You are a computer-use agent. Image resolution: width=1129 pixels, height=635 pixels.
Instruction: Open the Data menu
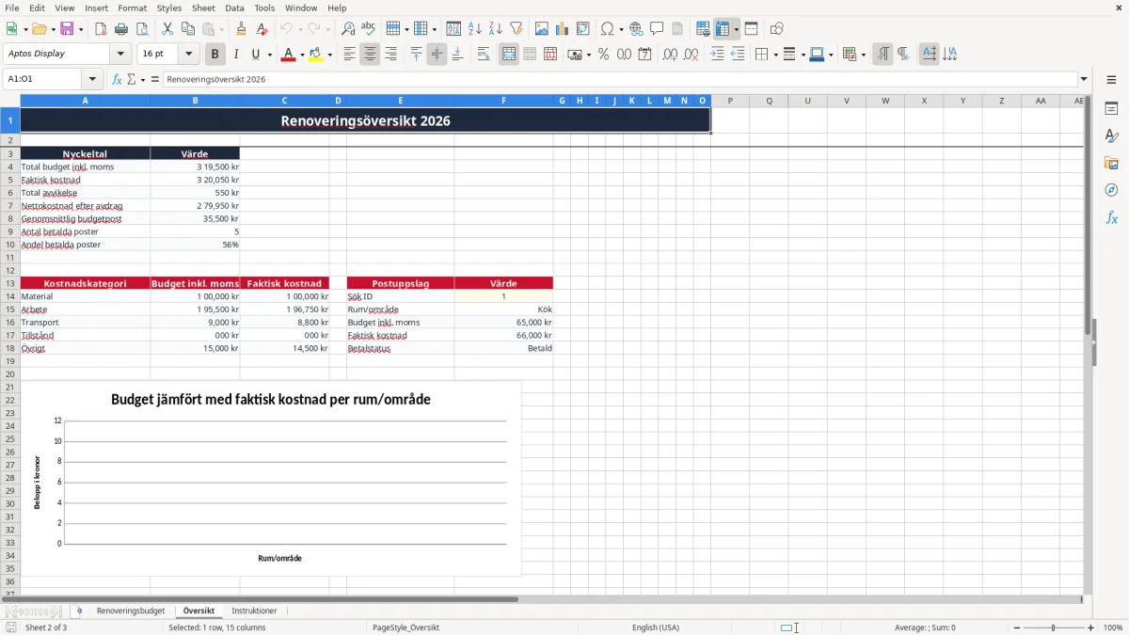[234, 8]
